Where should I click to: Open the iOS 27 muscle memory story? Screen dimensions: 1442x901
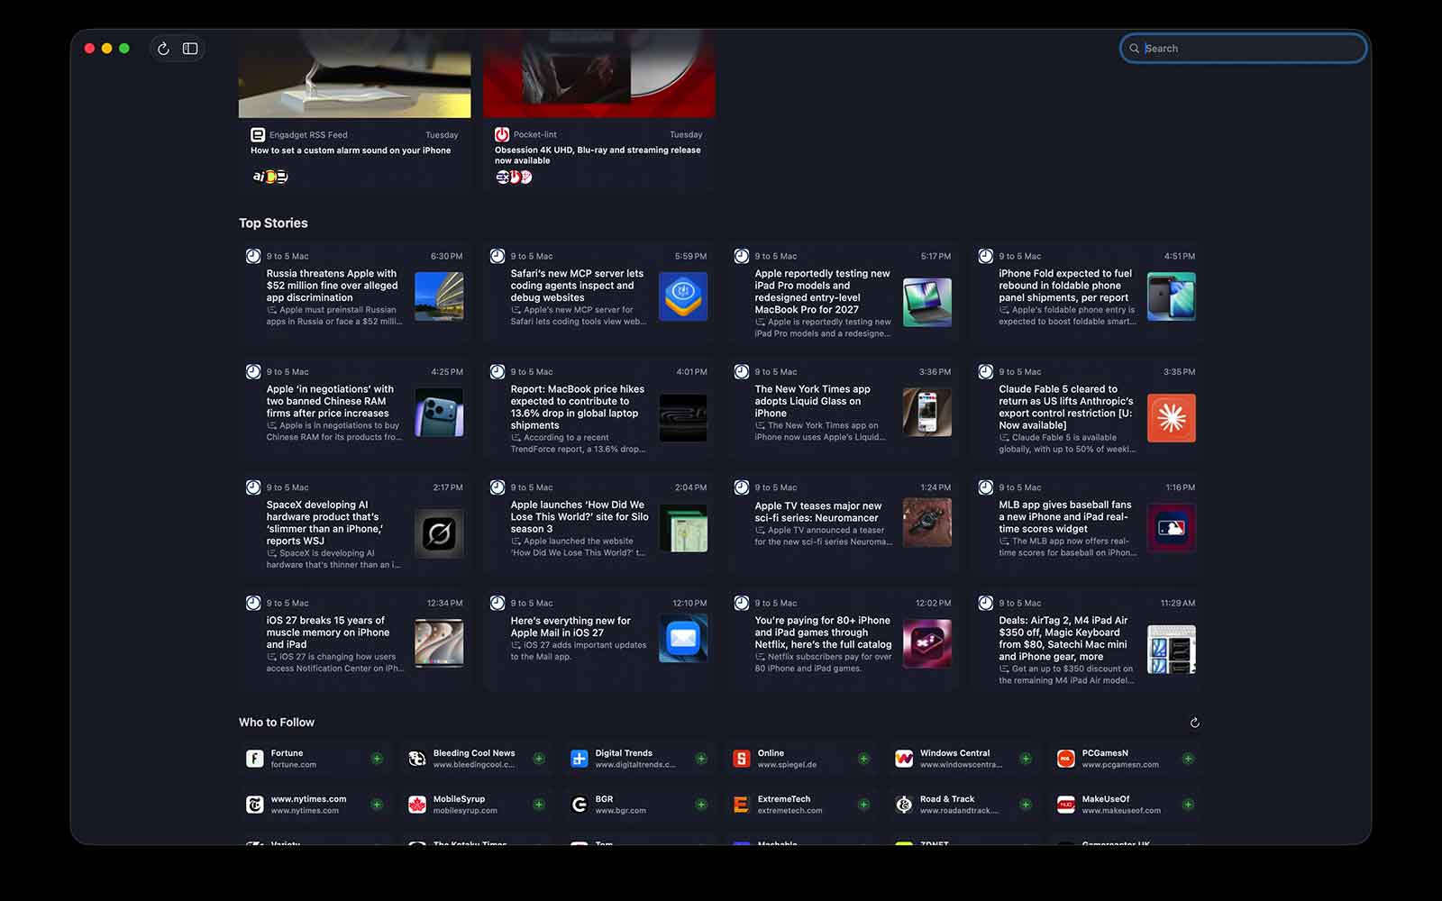tap(354, 641)
